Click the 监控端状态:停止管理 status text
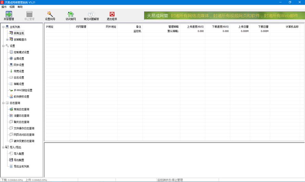The image size is (305, 182). pos(170,180)
